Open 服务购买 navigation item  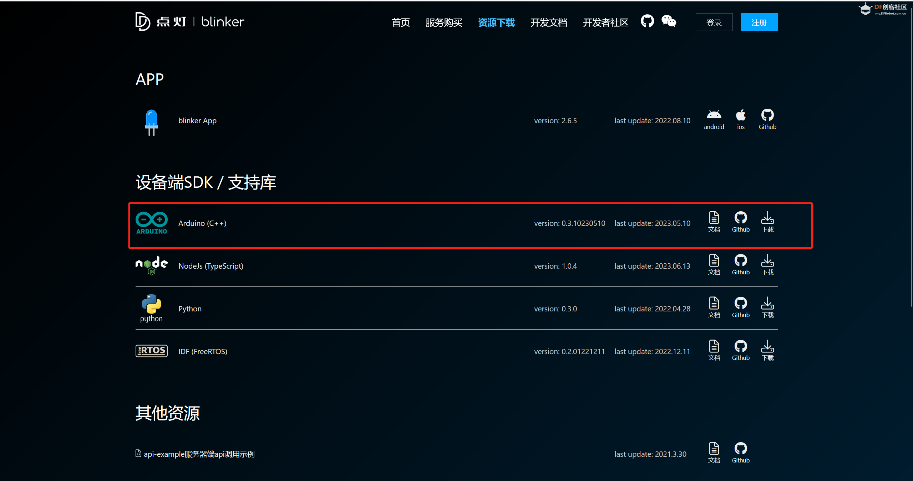click(444, 22)
